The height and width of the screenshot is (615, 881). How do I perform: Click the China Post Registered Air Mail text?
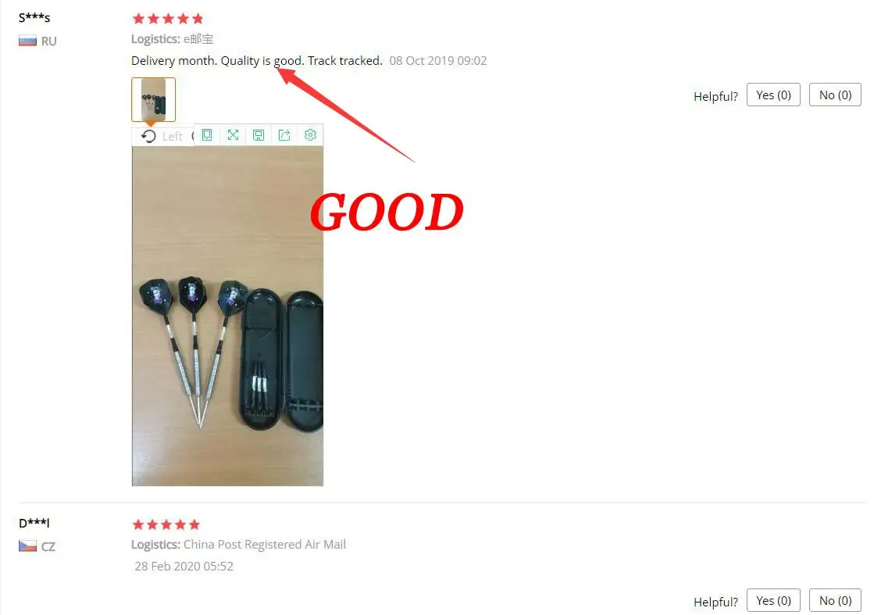click(265, 544)
